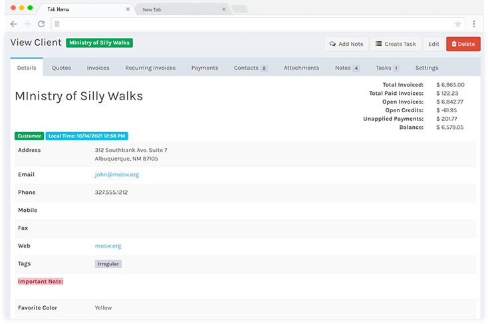The width and height of the screenshot is (488, 324).
Task: Go to the Recurring Invoices tab
Action: [150, 68]
